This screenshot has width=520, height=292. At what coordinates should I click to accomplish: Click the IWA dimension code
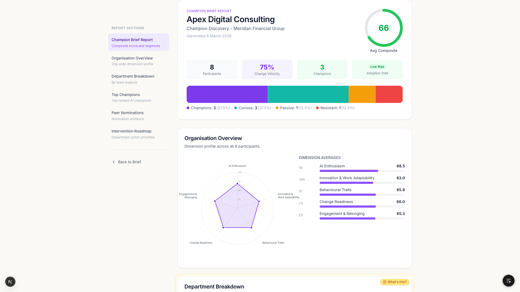302,180
